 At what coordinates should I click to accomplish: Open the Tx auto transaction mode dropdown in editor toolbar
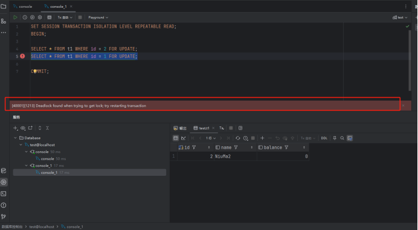click(x=65, y=17)
